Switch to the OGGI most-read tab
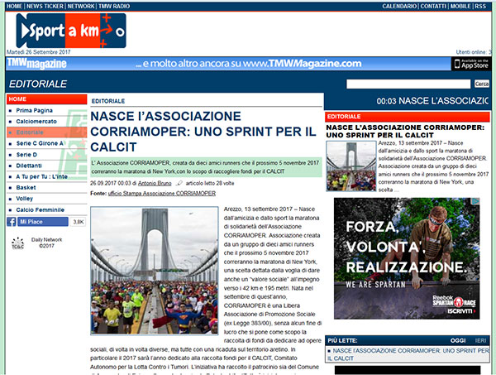 point(457,340)
